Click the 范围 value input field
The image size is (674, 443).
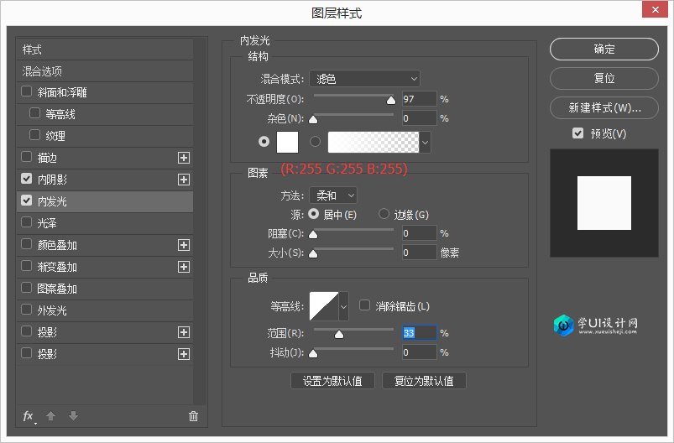pyautogui.click(x=419, y=333)
